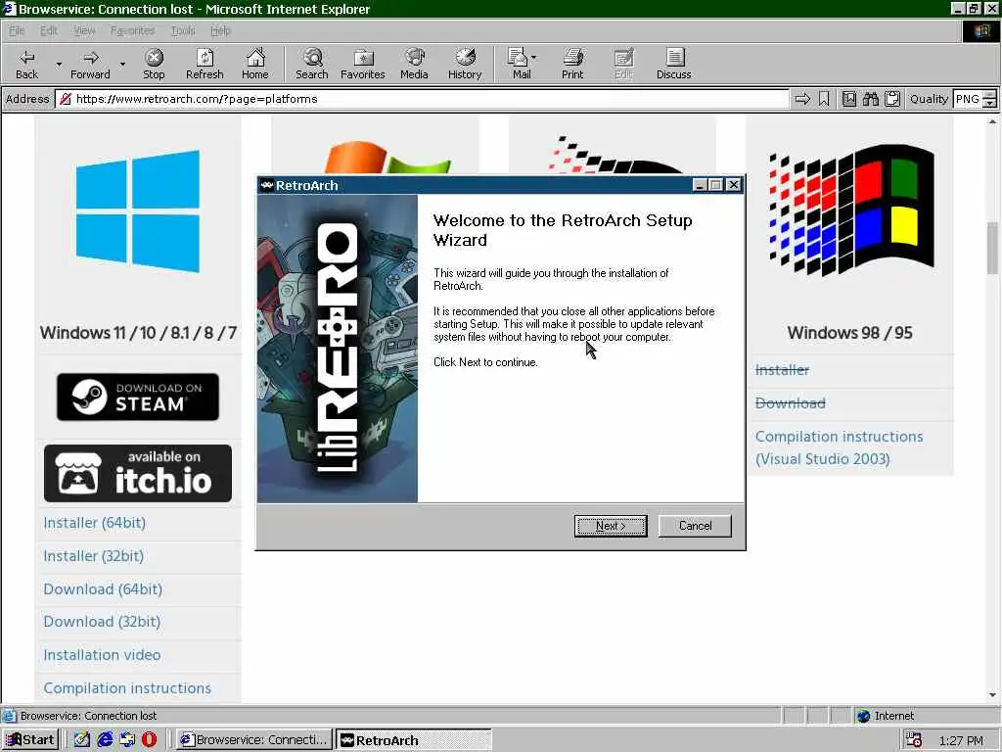Click the Download on Steam badge
Screen dimensions: 1002x752
(x=137, y=398)
